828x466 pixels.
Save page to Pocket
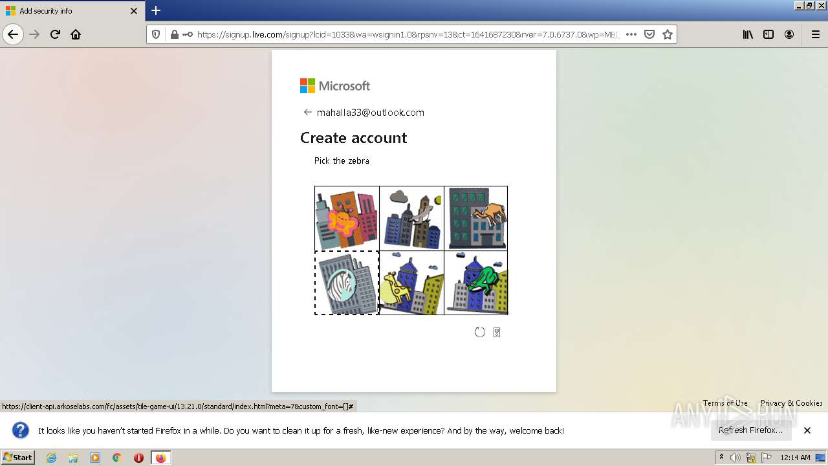[x=649, y=34]
